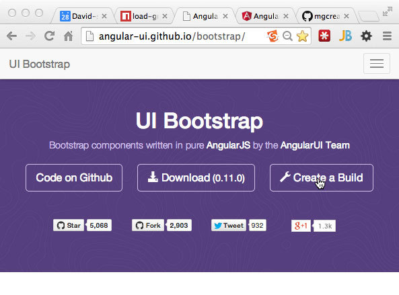Click the Create a Build button
Viewport: 399px width, 295px height.
tap(322, 177)
